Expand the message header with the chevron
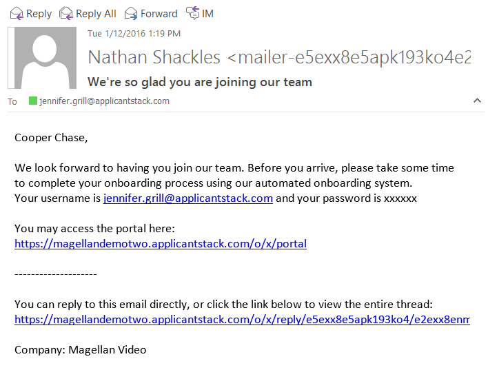 [477, 101]
